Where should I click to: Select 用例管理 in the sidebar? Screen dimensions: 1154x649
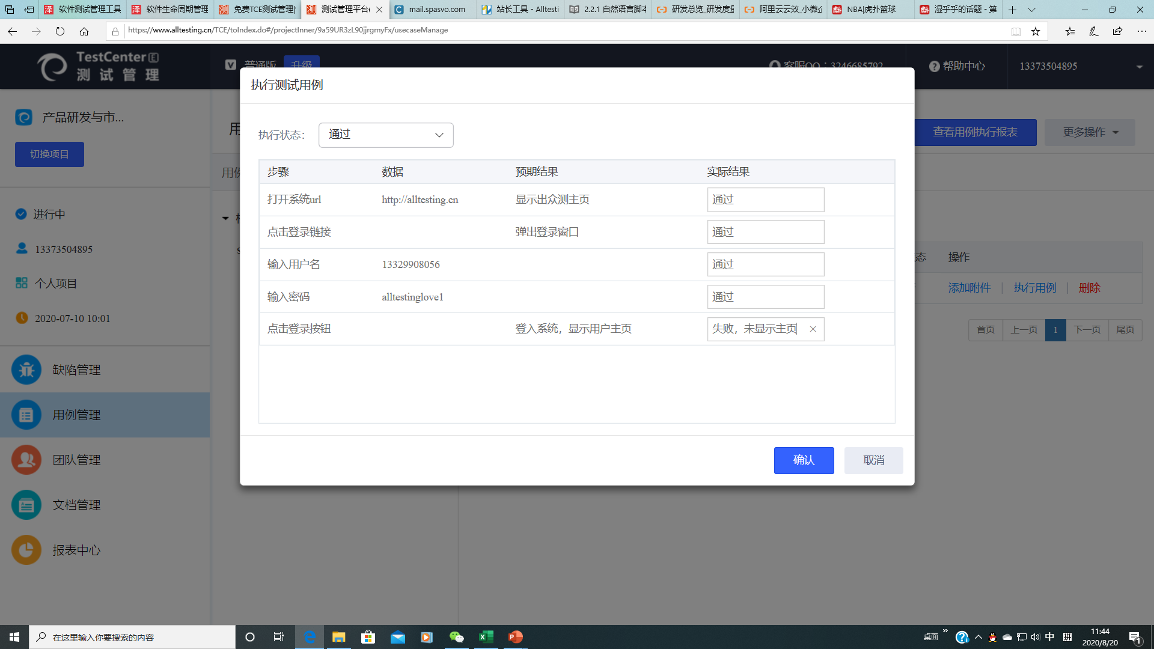tap(76, 415)
